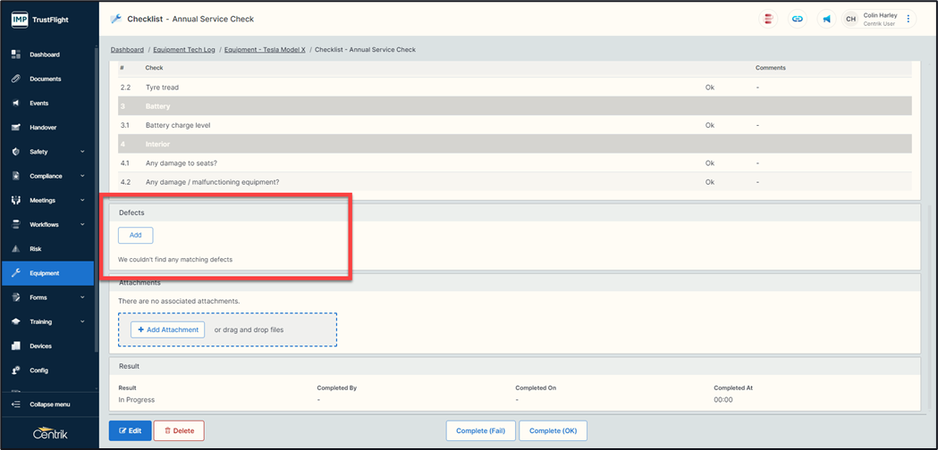Viewport: 938px width, 450px height.
Task: Click the Add Attachment button
Action: [168, 329]
